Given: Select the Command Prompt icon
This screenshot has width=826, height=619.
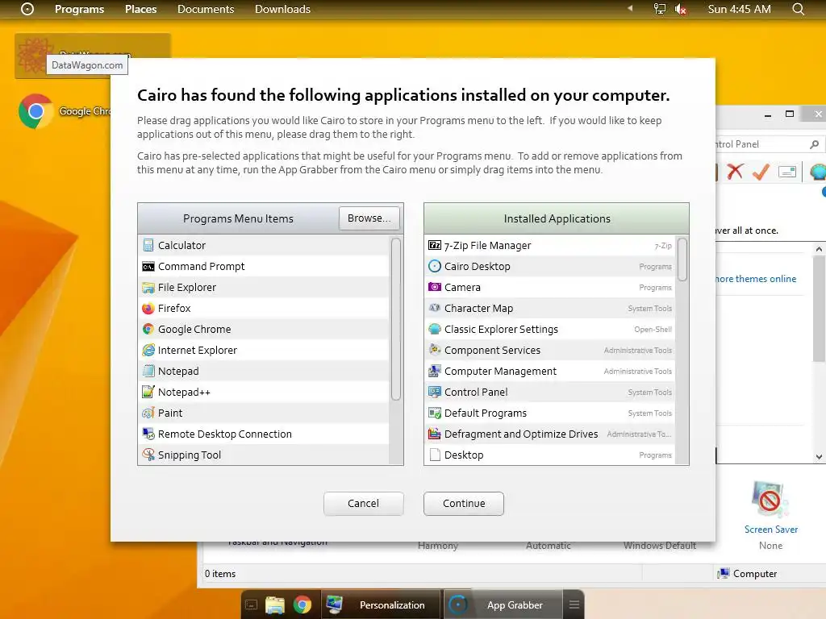Looking at the screenshot, I should click(x=148, y=266).
